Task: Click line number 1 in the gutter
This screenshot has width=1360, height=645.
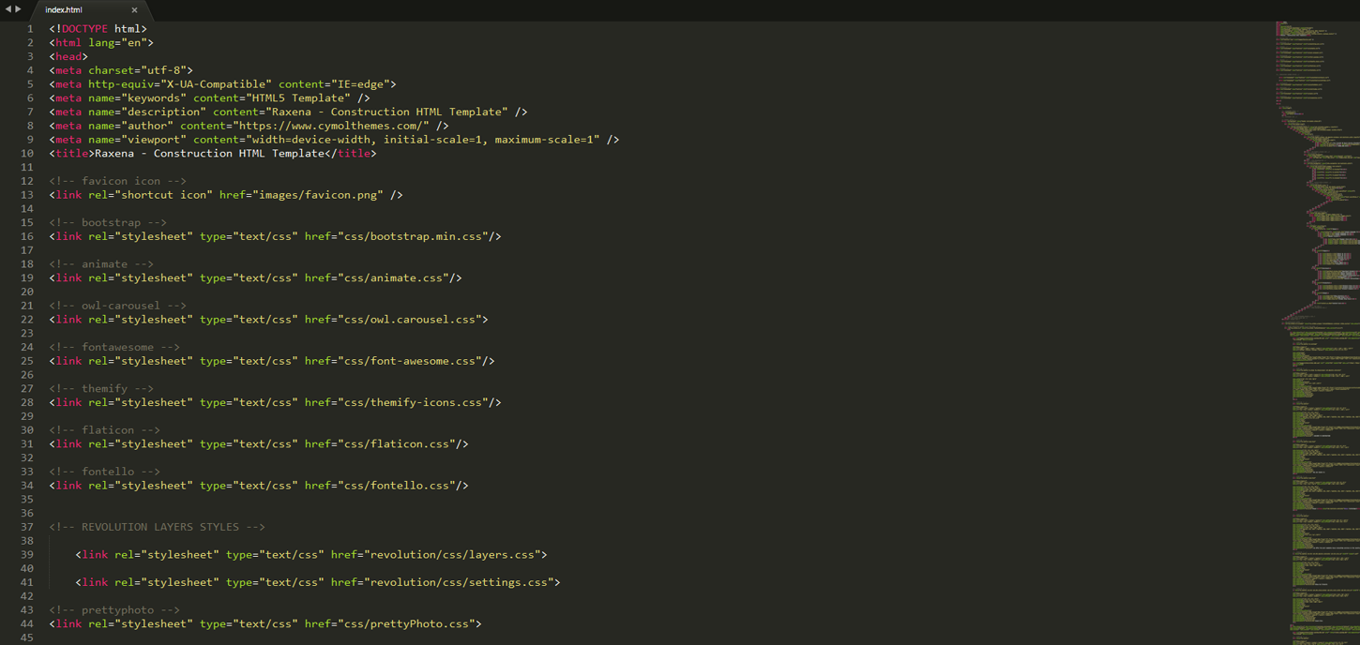Action: (30, 29)
